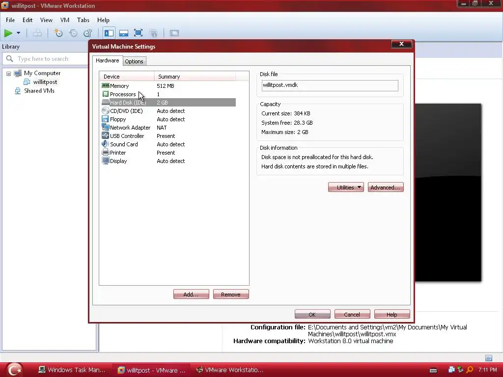Click the Summary column header
Viewport: 503px width, 377px height.
[x=195, y=77]
